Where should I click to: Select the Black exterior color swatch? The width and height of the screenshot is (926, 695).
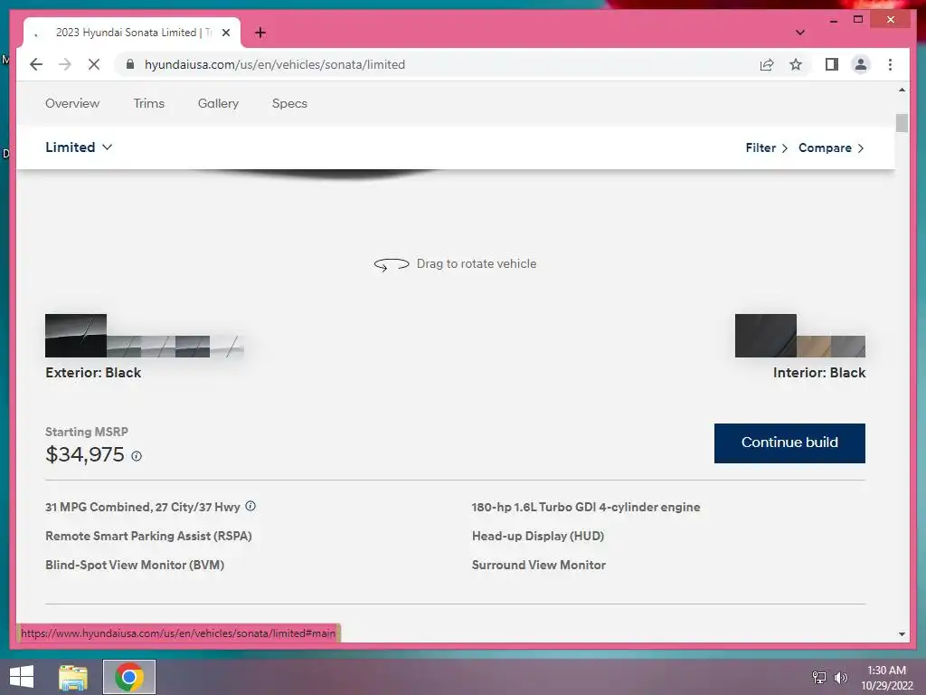click(76, 336)
